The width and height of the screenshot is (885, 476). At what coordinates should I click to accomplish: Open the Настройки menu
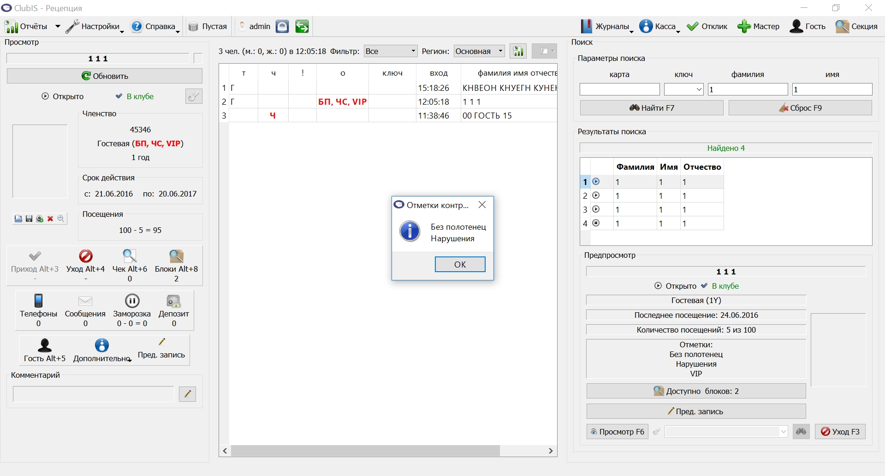(95, 26)
